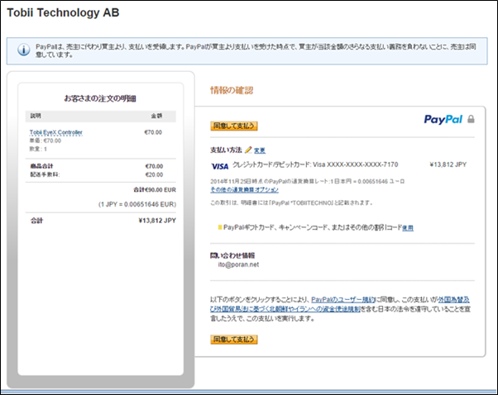Click the 変更 link next to 支払い方法
This screenshot has width=498, height=395.
point(260,150)
